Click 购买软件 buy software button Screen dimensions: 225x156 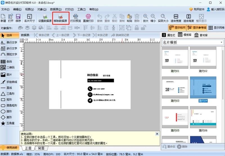coord(197,9)
